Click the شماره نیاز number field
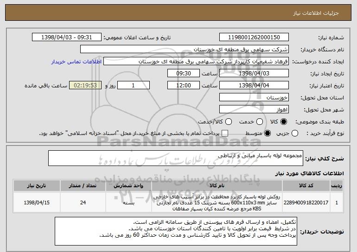Viewport: 357px width, 252px height. (254, 37)
